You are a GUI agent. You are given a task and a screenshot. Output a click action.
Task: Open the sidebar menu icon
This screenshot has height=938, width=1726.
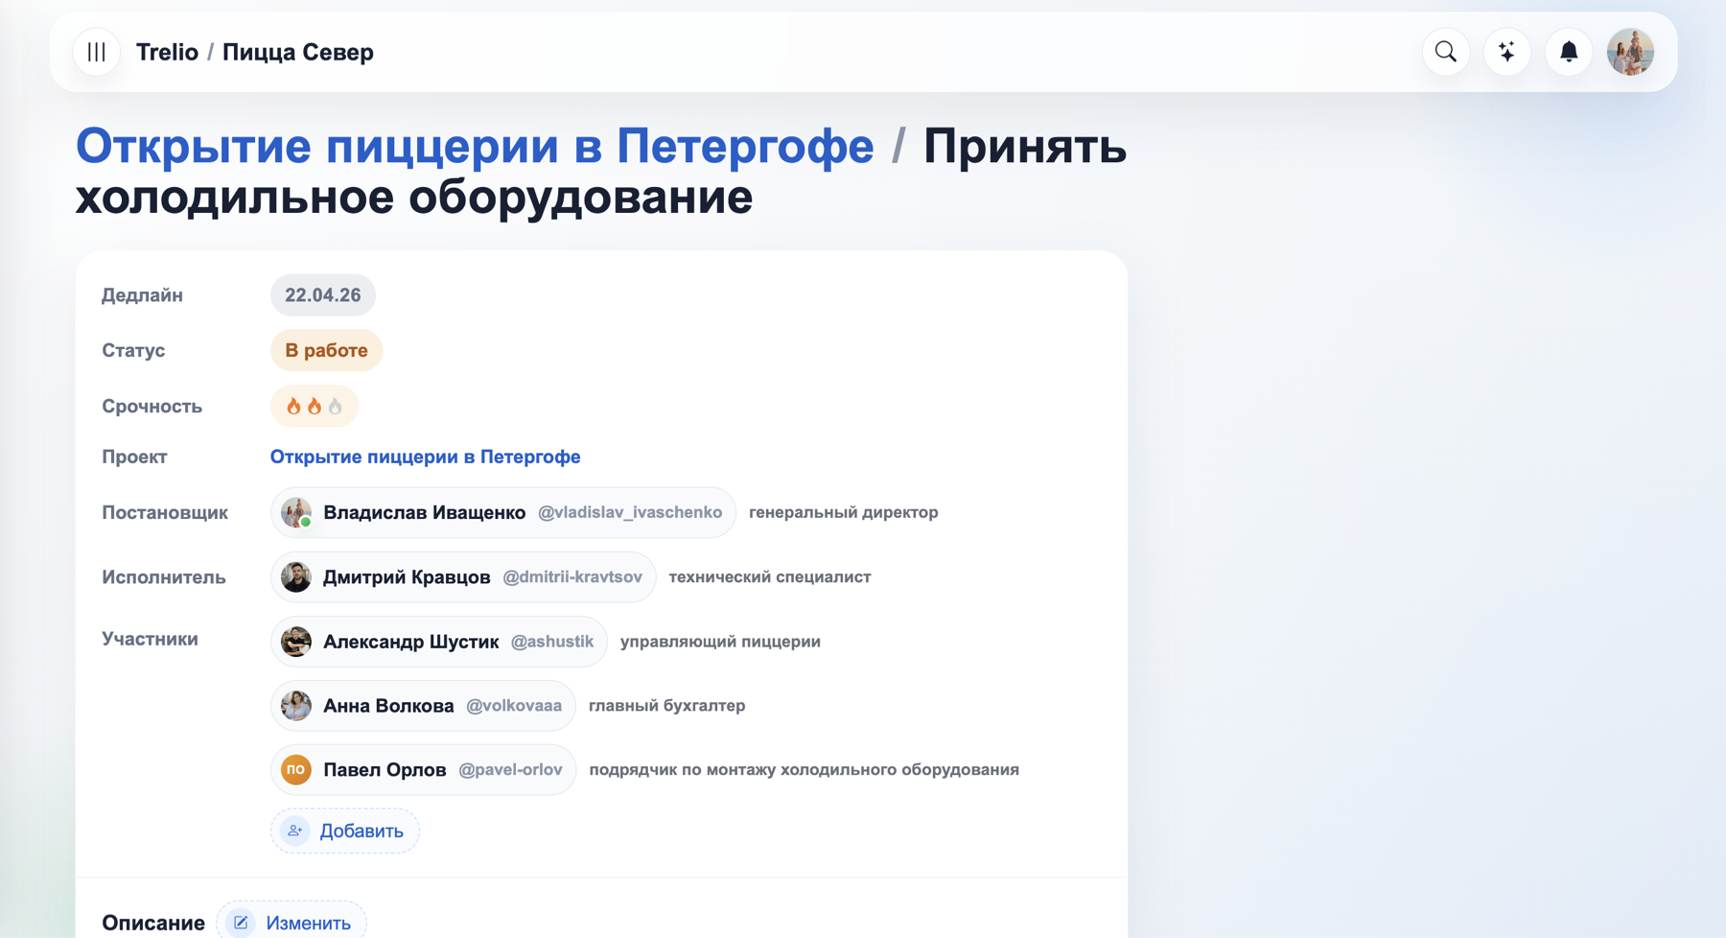(x=97, y=52)
